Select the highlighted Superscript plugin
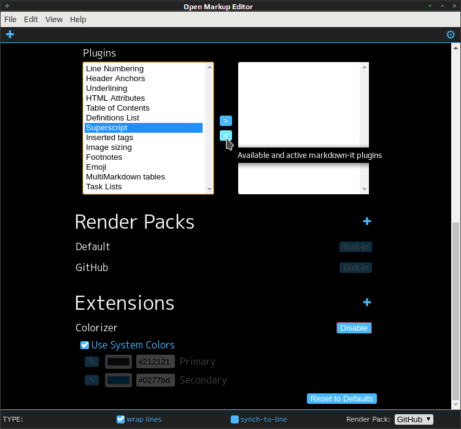The height and width of the screenshot is (429, 461). (x=144, y=128)
